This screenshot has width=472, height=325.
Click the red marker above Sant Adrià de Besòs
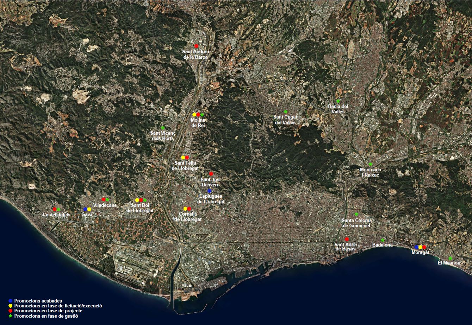coord(347,239)
